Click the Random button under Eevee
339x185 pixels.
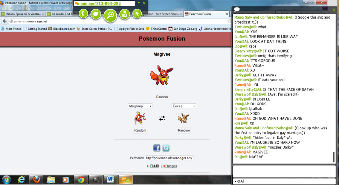184,130
